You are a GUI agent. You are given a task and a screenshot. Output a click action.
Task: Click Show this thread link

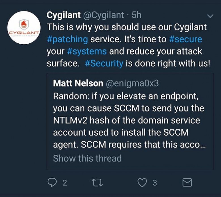87,158
